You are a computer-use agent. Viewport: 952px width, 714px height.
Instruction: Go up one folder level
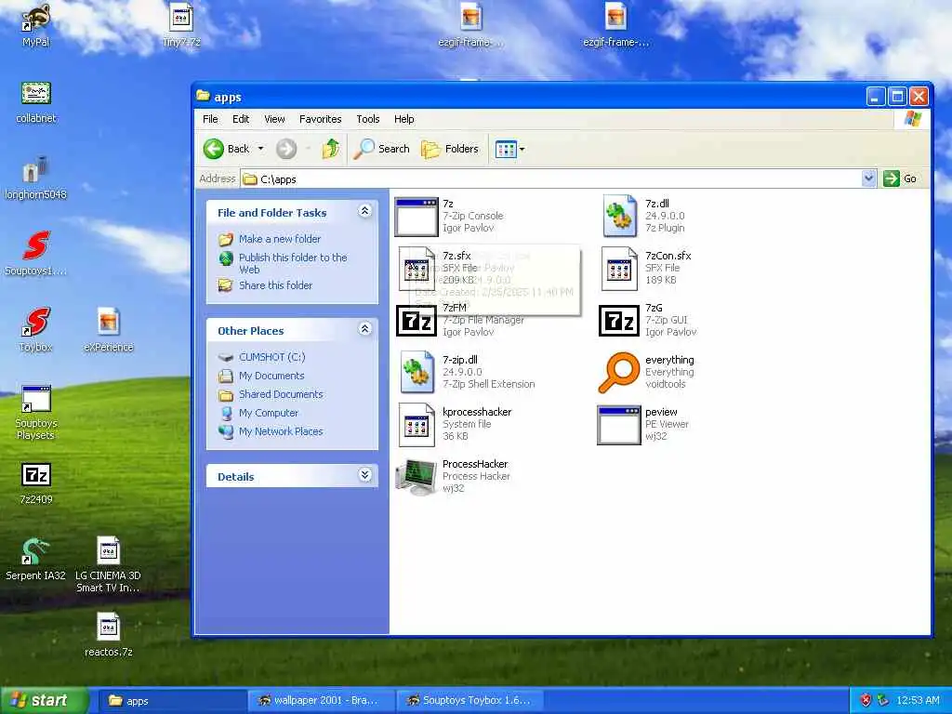pos(331,149)
